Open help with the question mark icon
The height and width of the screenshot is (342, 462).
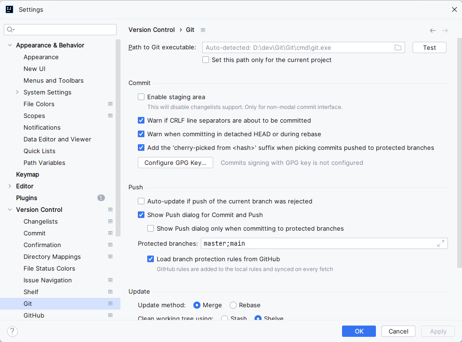coord(12,331)
